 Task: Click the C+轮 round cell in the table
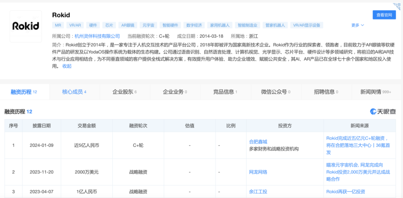[138, 146]
